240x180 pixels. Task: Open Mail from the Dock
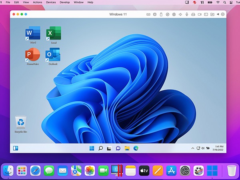point(63,170)
